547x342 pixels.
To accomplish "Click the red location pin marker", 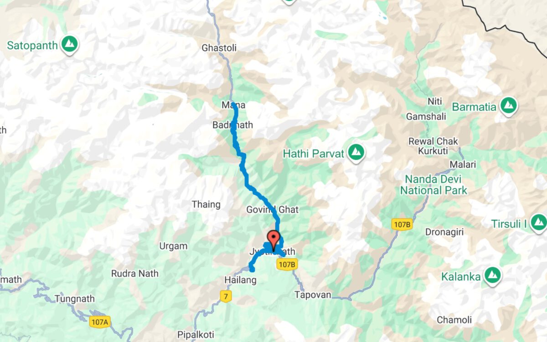I will pyautogui.click(x=273, y=241).
